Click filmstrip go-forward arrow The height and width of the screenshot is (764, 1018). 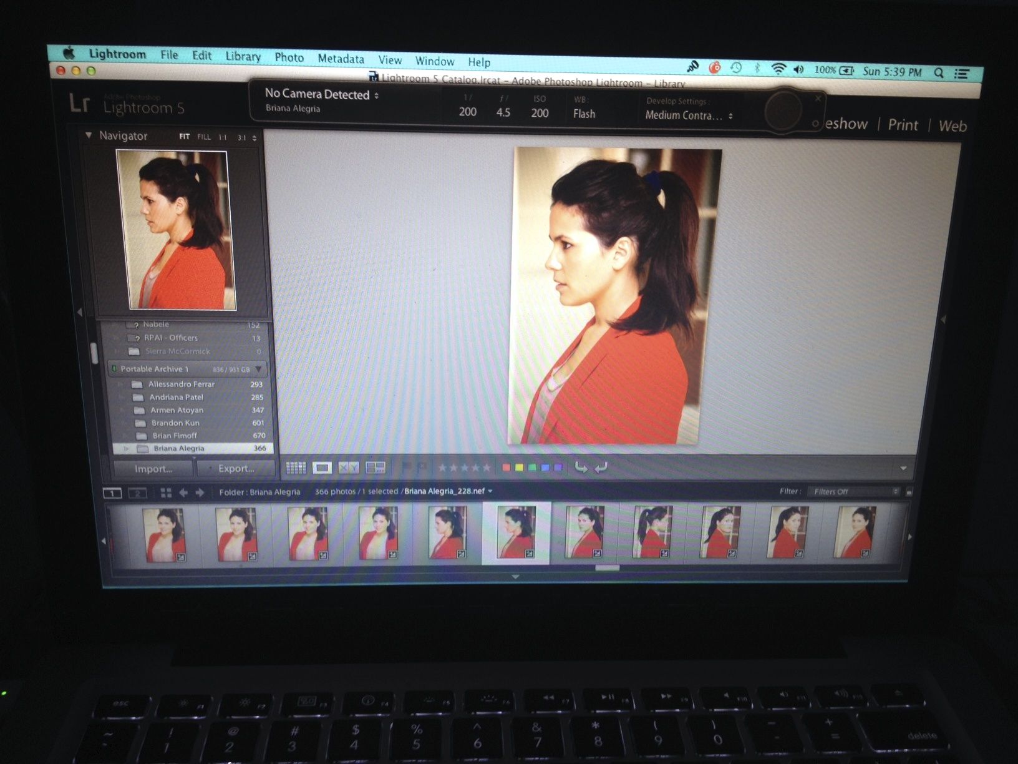(x=200, y=492)
